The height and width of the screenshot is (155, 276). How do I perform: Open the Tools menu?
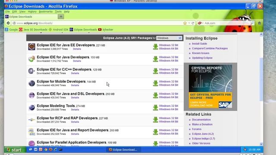point(58,12)
